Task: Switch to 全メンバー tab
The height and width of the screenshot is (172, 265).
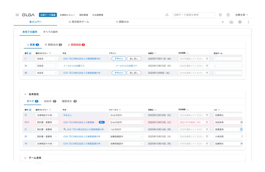Action: 35,22
